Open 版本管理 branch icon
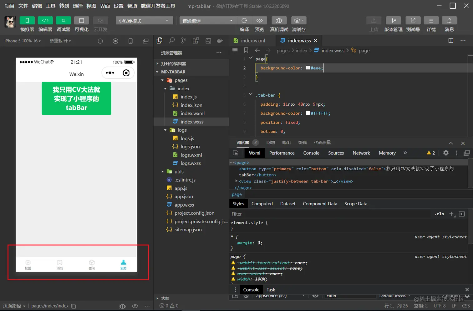The width and height of the screenshot is (473, 311). 393,21
